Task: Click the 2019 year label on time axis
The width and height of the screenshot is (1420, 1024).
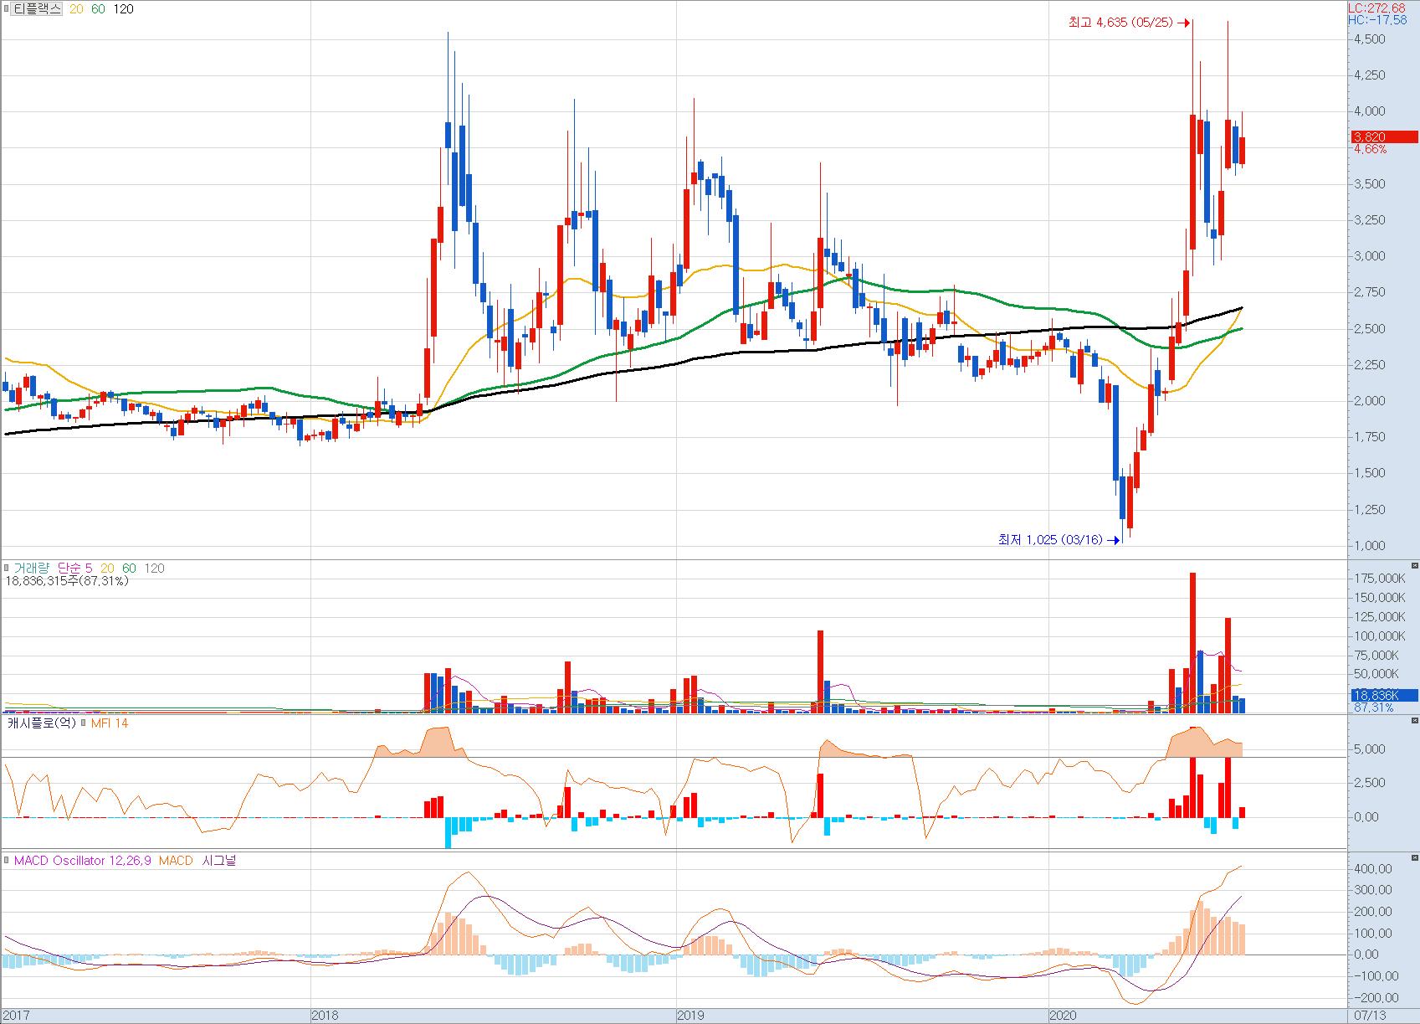Action: (x=690, y=1016)
